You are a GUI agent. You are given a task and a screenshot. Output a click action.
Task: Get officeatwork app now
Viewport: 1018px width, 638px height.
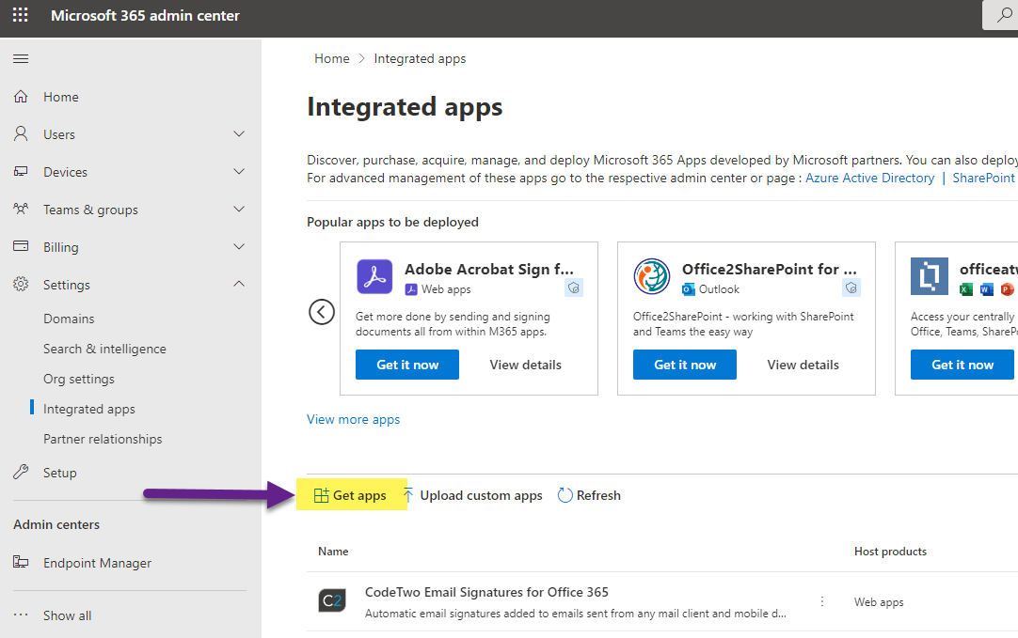point(962,365)
